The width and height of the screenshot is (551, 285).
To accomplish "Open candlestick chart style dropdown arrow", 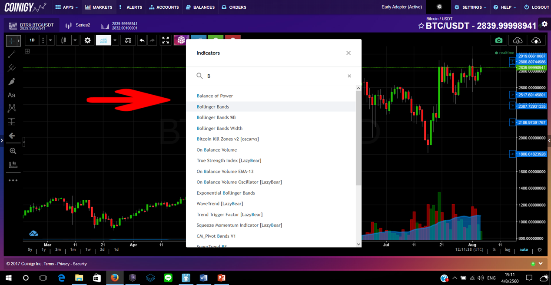I will pyautogui.click(x=75, y=40).
